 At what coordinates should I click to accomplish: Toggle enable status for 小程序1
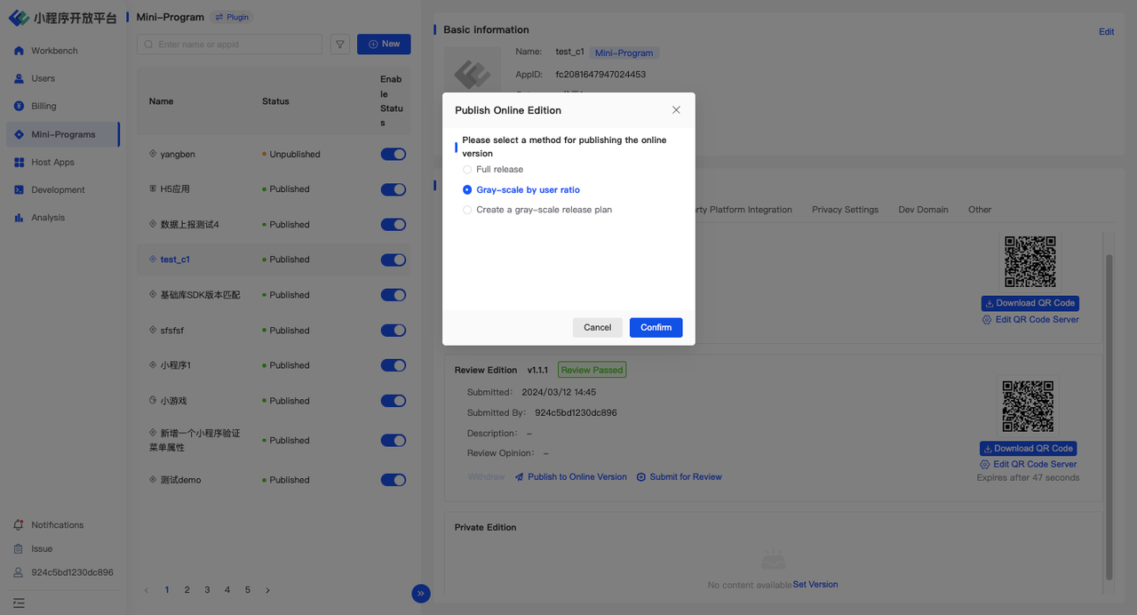[x=394, y=365]
